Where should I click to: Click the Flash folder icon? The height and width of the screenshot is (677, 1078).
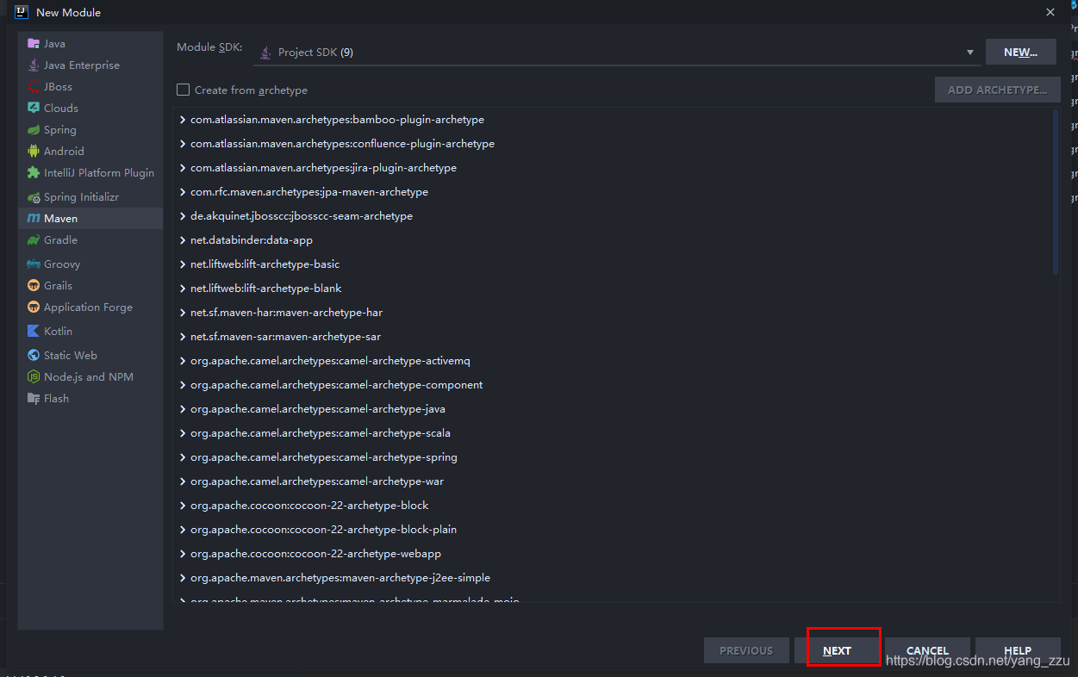34,398
